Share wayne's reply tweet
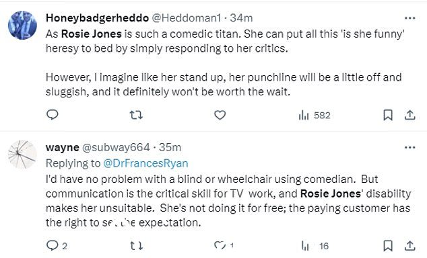427x258 pixels. 409,246
